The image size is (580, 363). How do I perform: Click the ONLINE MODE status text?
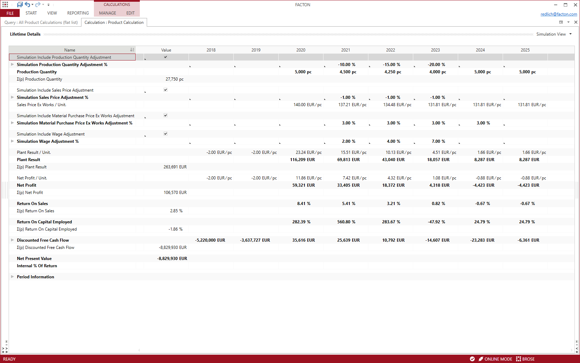pos(498,359)
